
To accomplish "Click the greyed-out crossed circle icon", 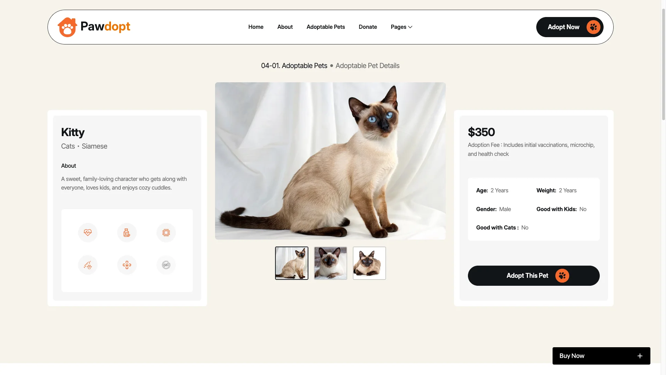I will click(166, 265).
